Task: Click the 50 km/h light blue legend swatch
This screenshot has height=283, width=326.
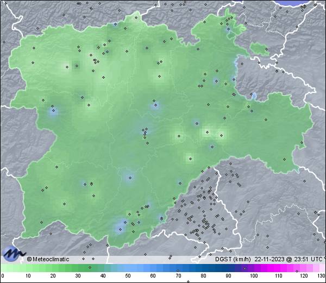Action: pyautogui.click(x=127, y=268)
